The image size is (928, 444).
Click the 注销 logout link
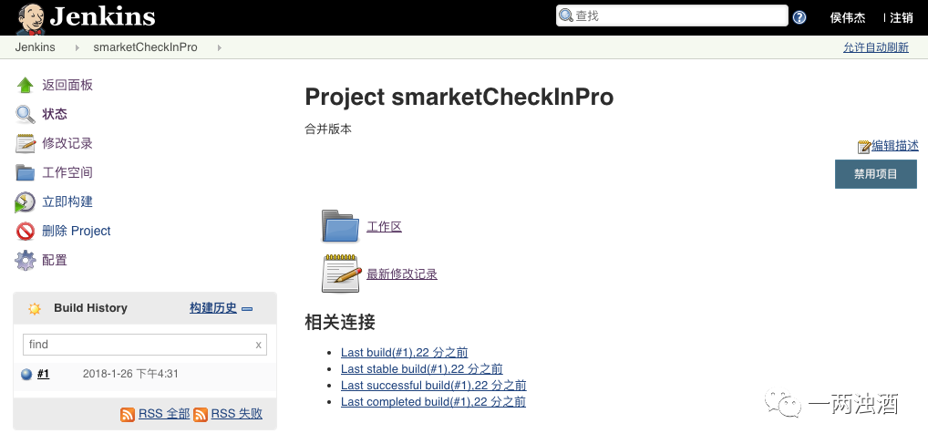[902, 17]
